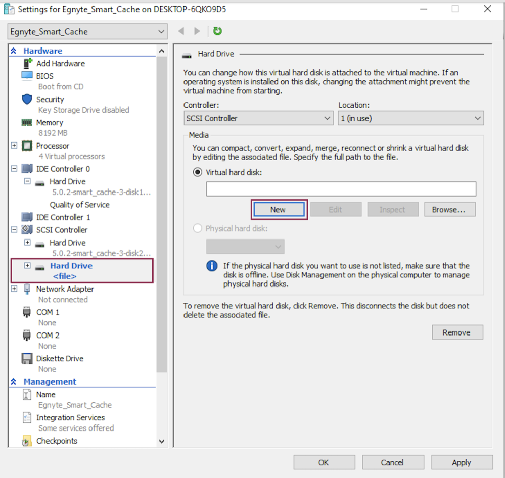505x478 pixels.
Task: Expand the Hard Drive <file> node
Action: (x=27, y=266)
